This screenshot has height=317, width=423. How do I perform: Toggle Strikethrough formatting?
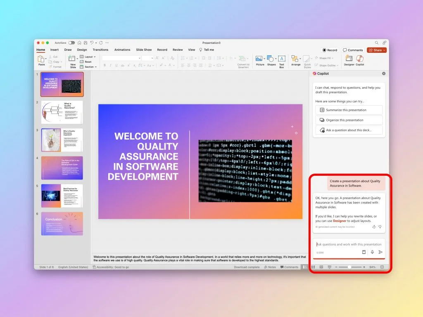[x=122, y=65]
